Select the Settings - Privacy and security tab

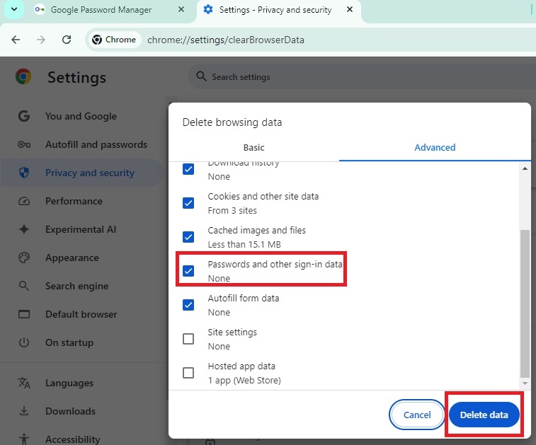[x=275, y=10]
